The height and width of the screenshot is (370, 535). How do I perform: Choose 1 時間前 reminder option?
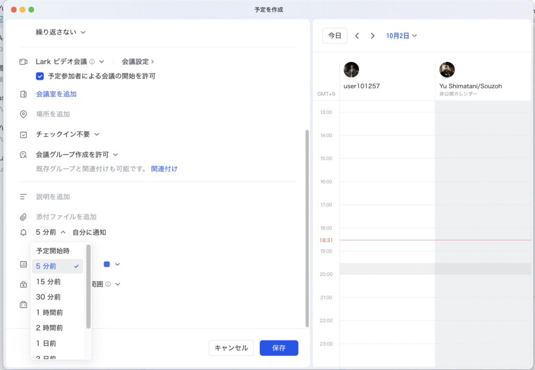coord(49,313)
